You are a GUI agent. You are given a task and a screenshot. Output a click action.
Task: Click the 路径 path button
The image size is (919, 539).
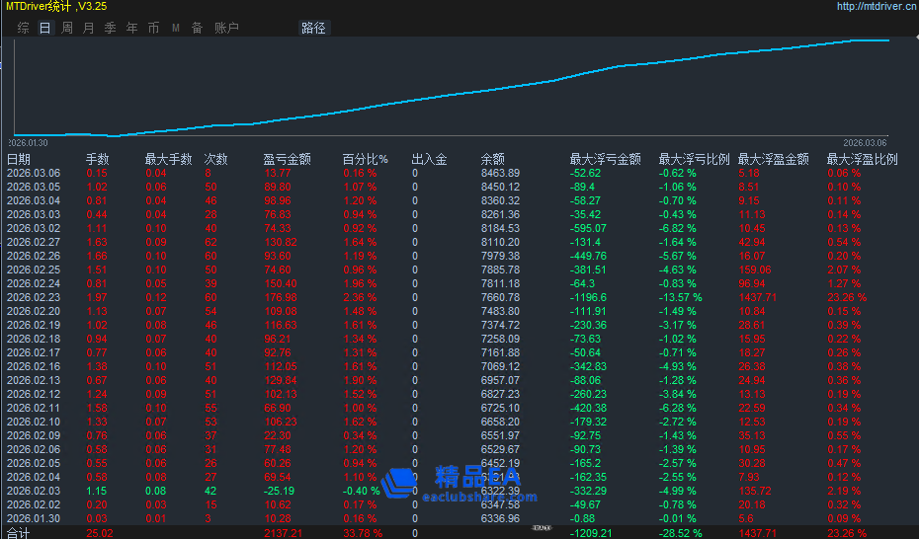point(313,28)
